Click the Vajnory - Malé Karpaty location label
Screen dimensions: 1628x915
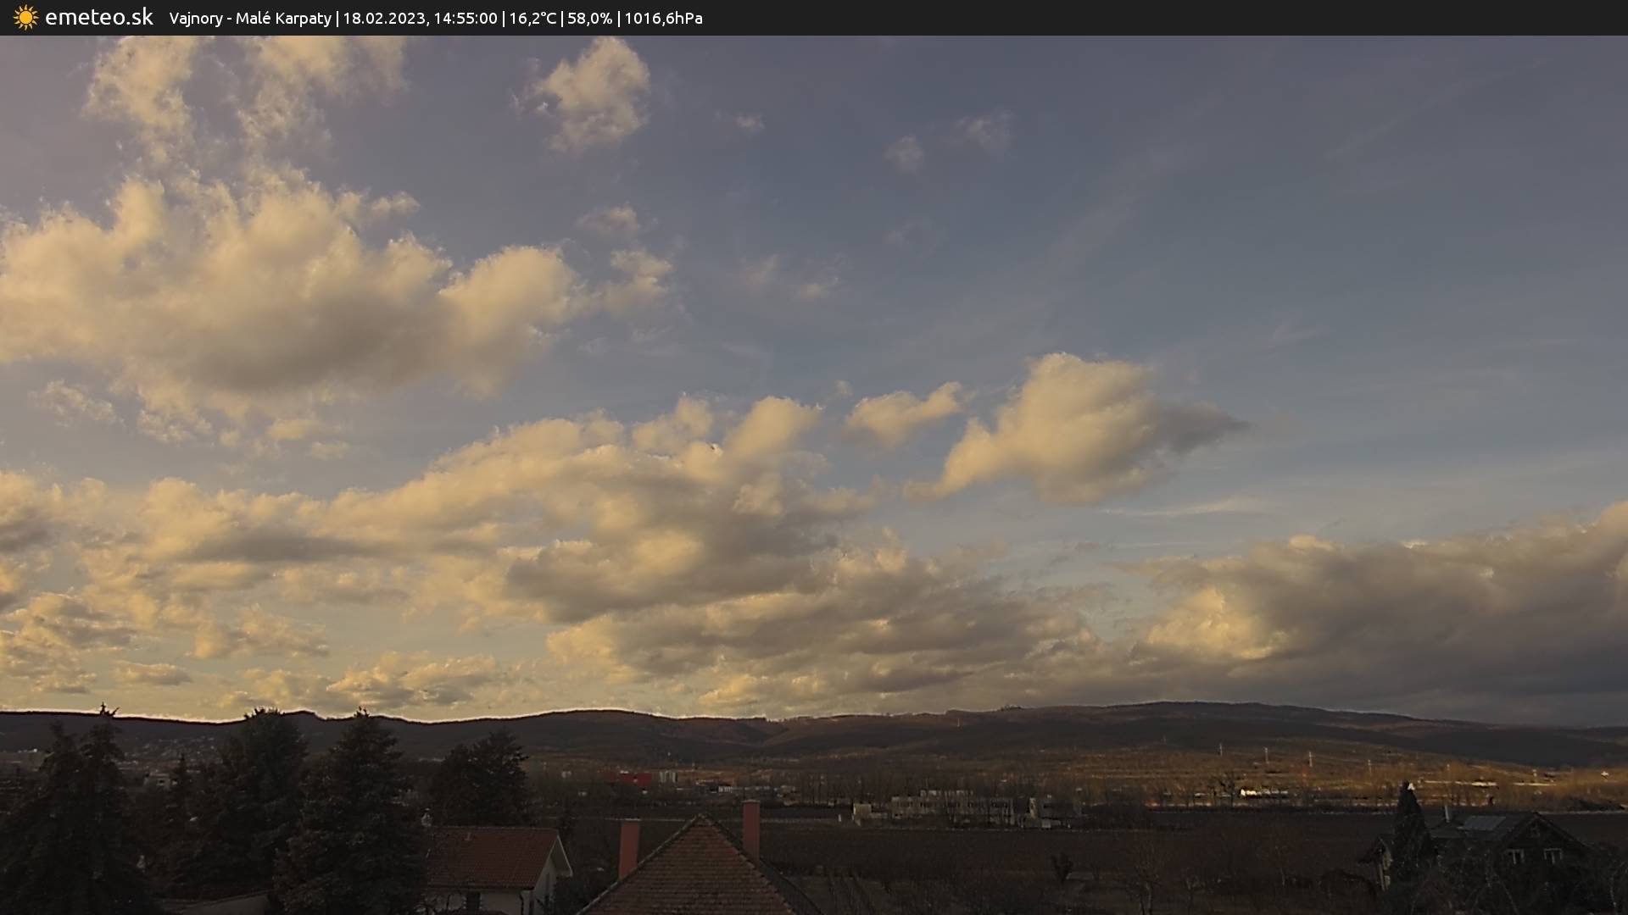(x=250, y=19)
